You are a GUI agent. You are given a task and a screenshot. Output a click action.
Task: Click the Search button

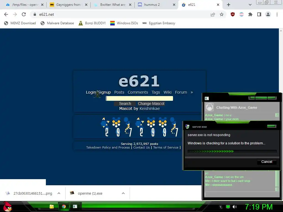[x=125, y=104]
